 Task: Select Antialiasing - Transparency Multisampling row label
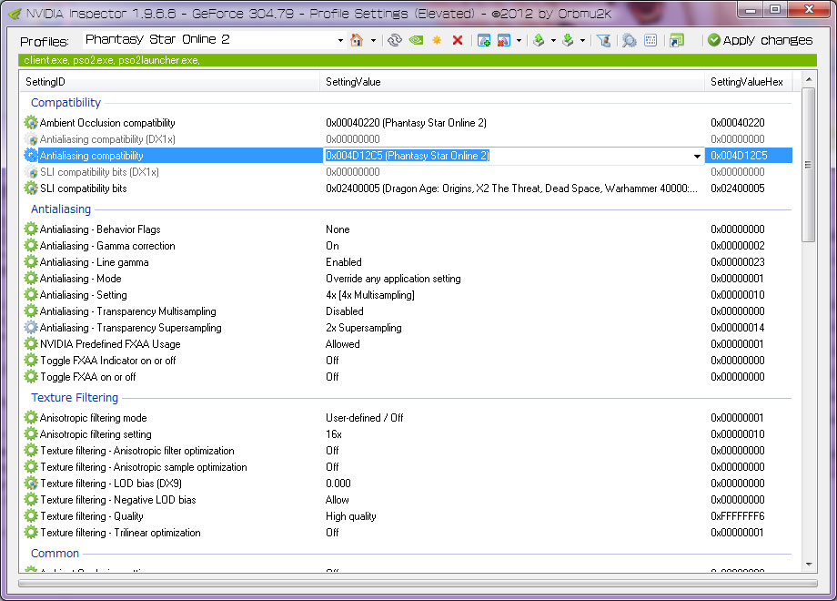click(128, 311)
